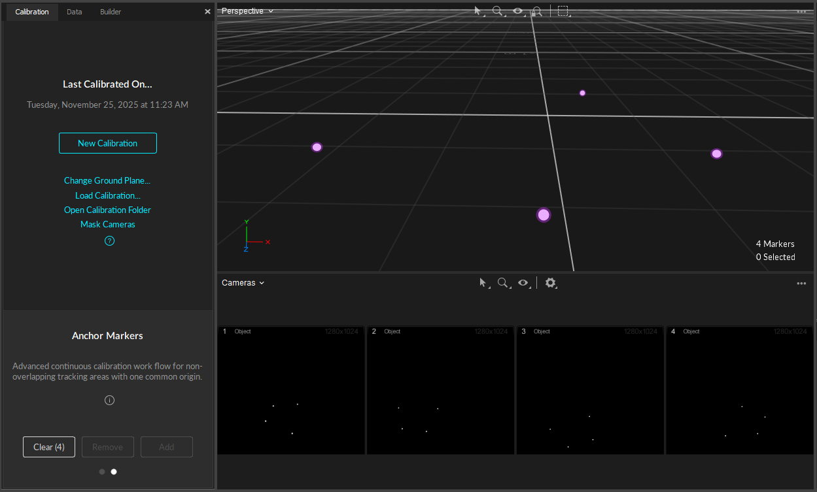
Task: Activate the magnifier tool in the Cameras pane
Action: pos(504,283)
